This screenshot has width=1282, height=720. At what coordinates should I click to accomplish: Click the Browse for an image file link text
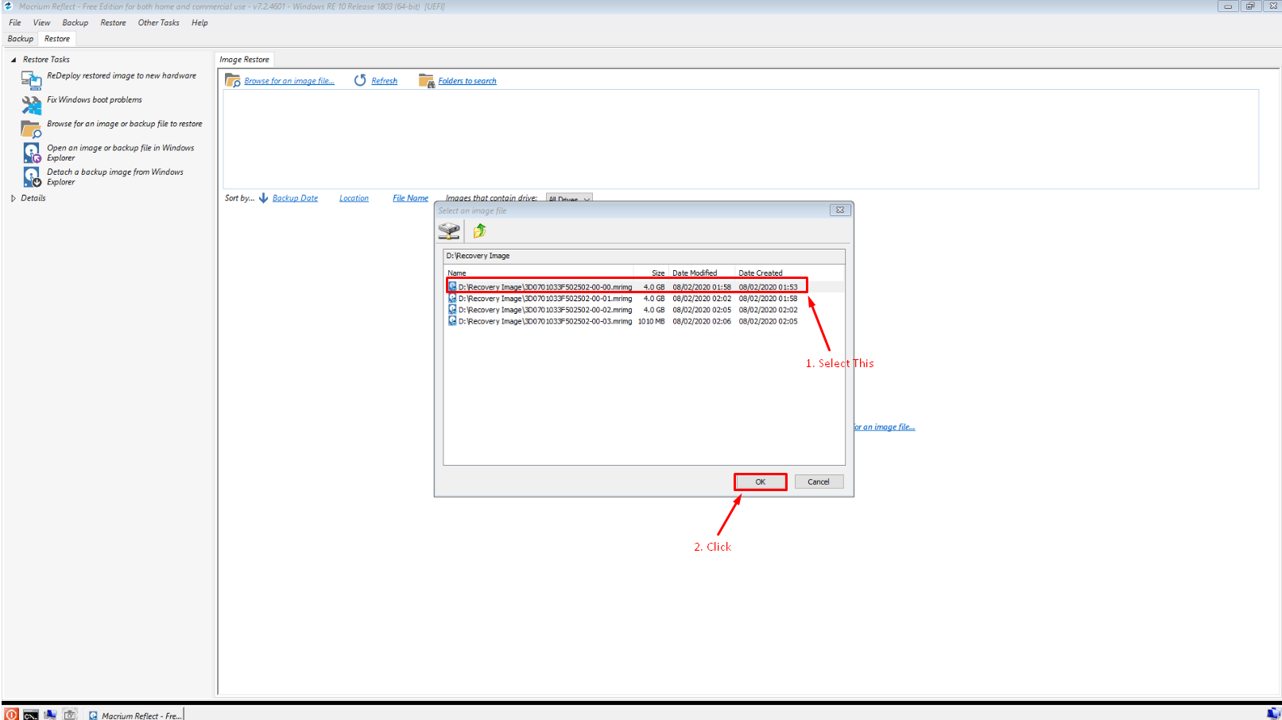point(289,81)
